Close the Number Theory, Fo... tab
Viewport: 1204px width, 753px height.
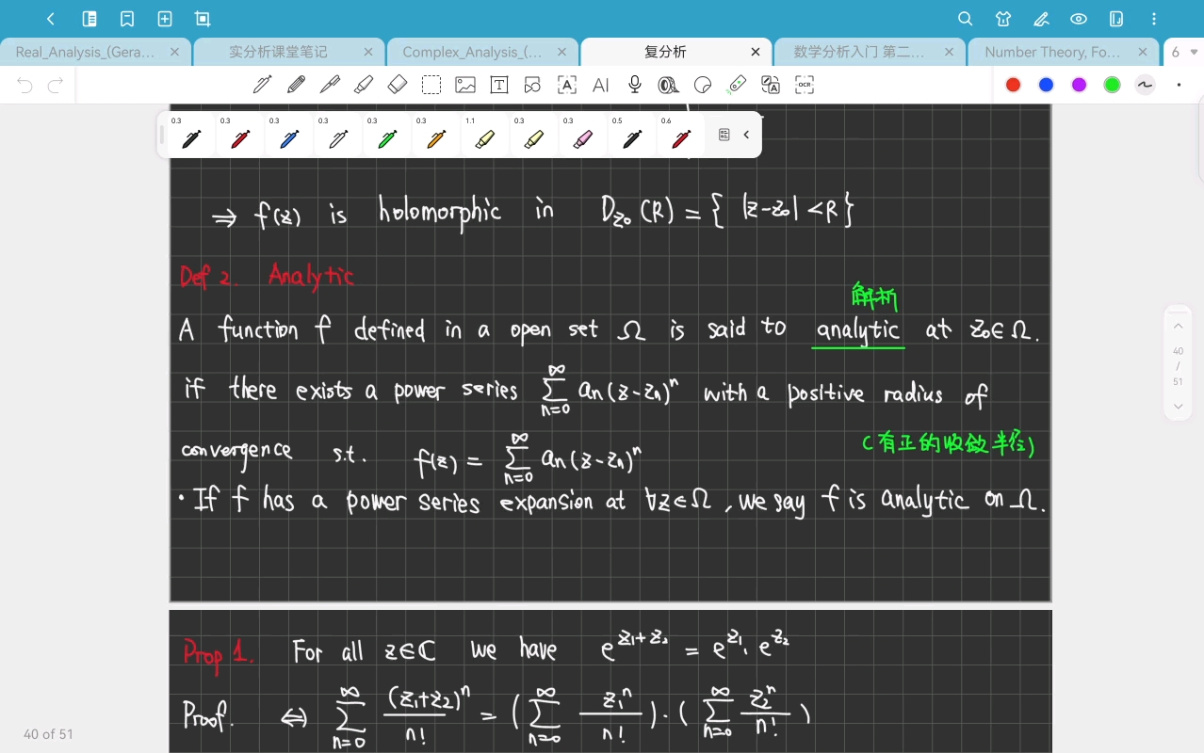point(1143,52)
